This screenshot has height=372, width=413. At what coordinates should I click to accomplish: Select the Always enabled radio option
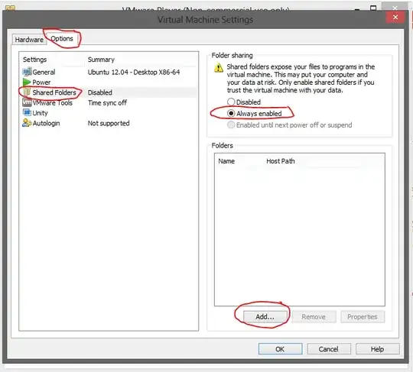point(231,113)
